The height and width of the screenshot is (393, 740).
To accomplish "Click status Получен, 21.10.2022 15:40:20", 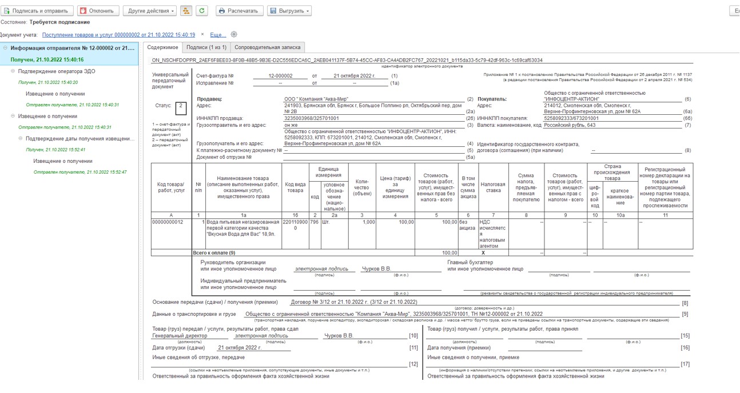I will click(48, 82).
